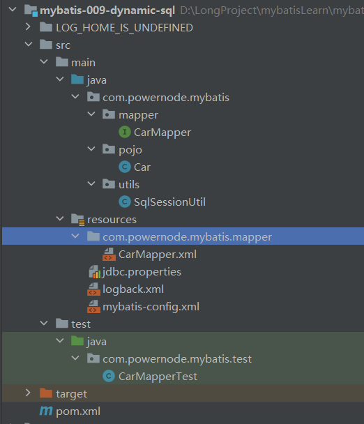Screen dimensions: 364x424
Task: Click the test folder icon
Action: [62, 324]
